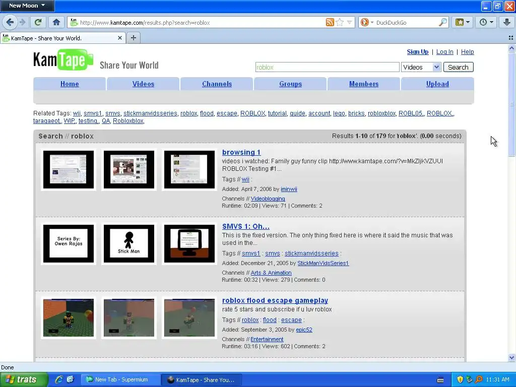
Task: Open the Log In link
Action: [444, 52]
